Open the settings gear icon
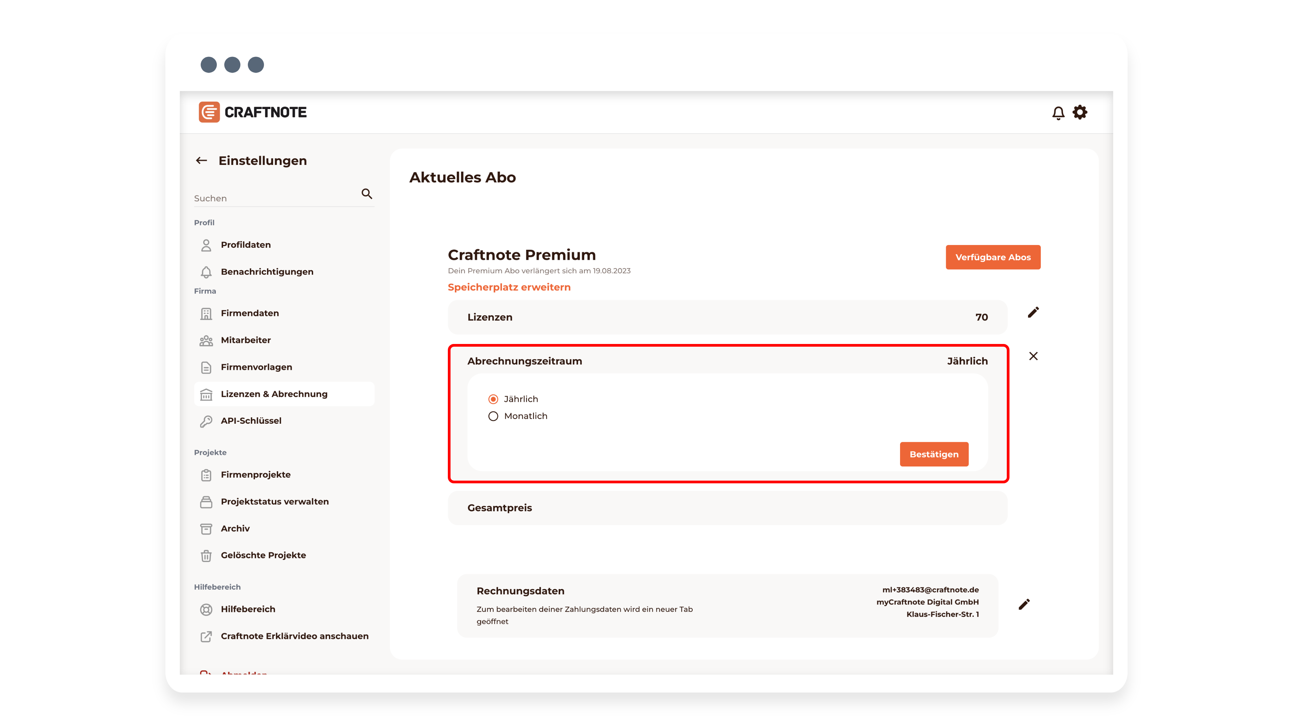This screenshot has height=727, width=1293. [1080, 112]
